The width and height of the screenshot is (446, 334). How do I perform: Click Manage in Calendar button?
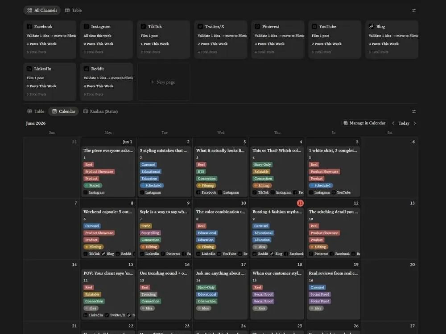(364, 123)
